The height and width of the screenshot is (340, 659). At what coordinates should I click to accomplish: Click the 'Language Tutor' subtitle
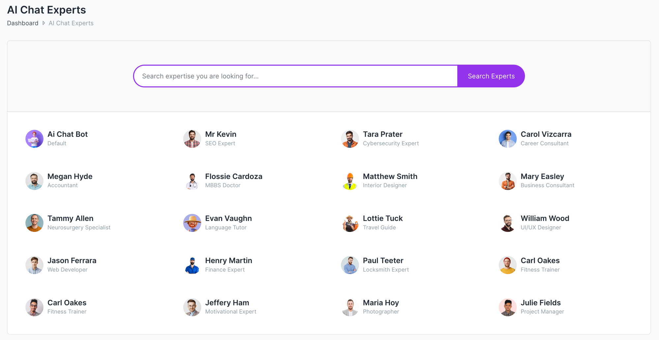[226, 227]
